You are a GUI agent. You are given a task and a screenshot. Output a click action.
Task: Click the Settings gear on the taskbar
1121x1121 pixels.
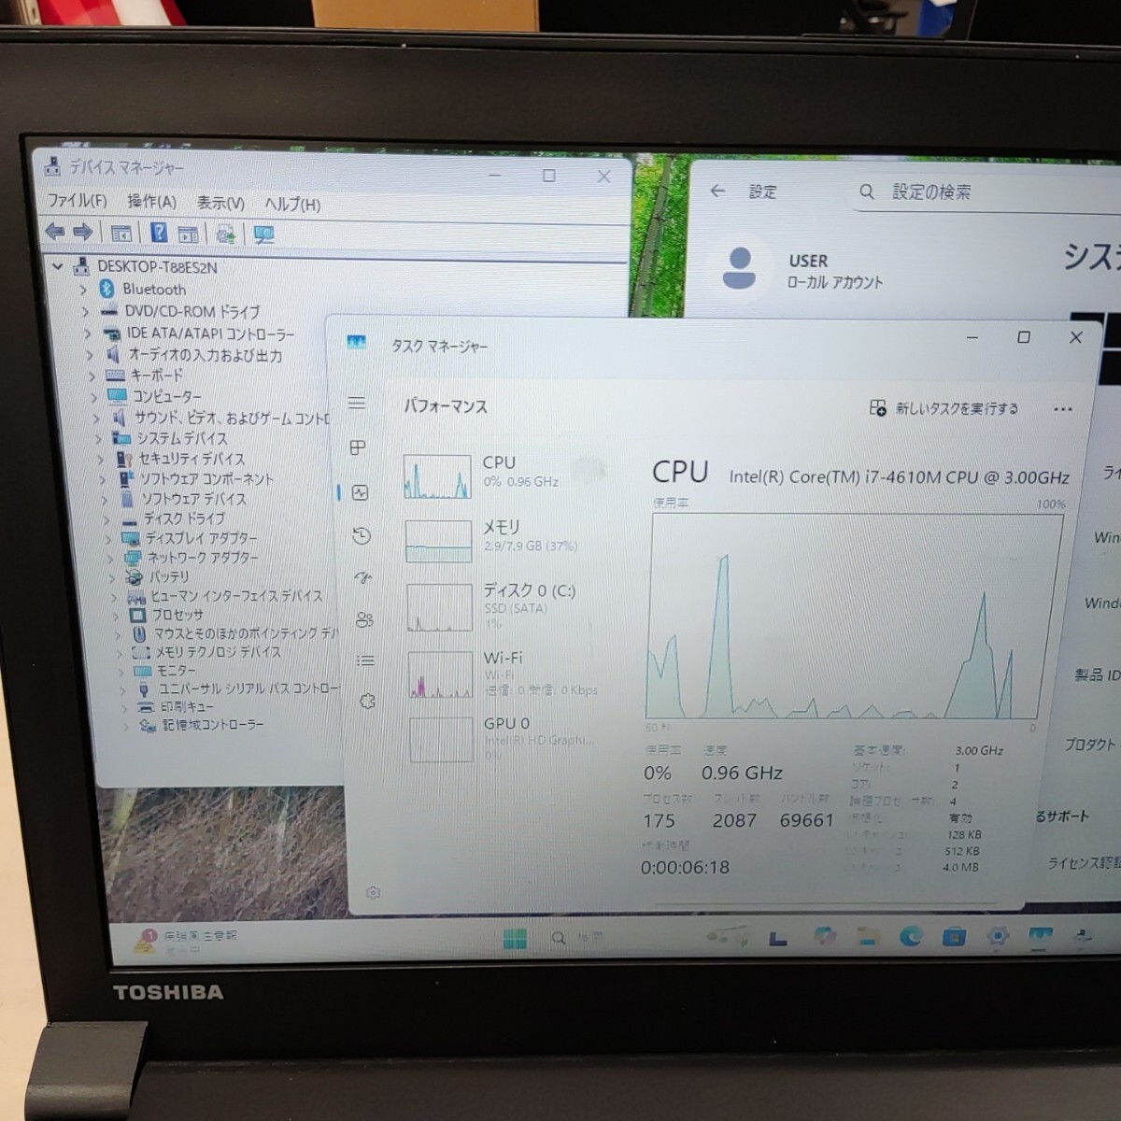[998, 936]
